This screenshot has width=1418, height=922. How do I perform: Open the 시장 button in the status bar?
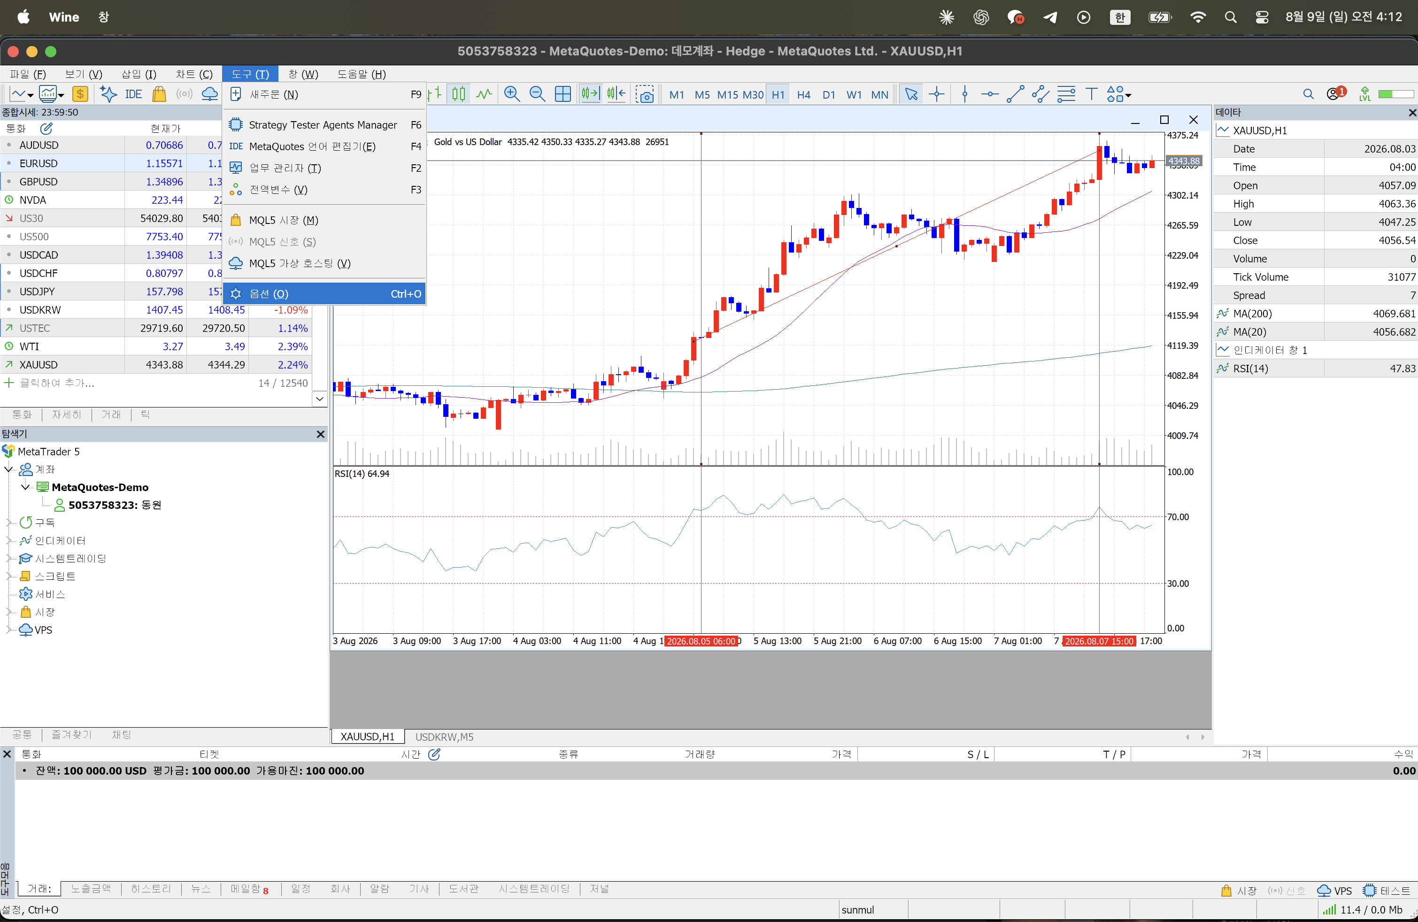coord(1239,891)
